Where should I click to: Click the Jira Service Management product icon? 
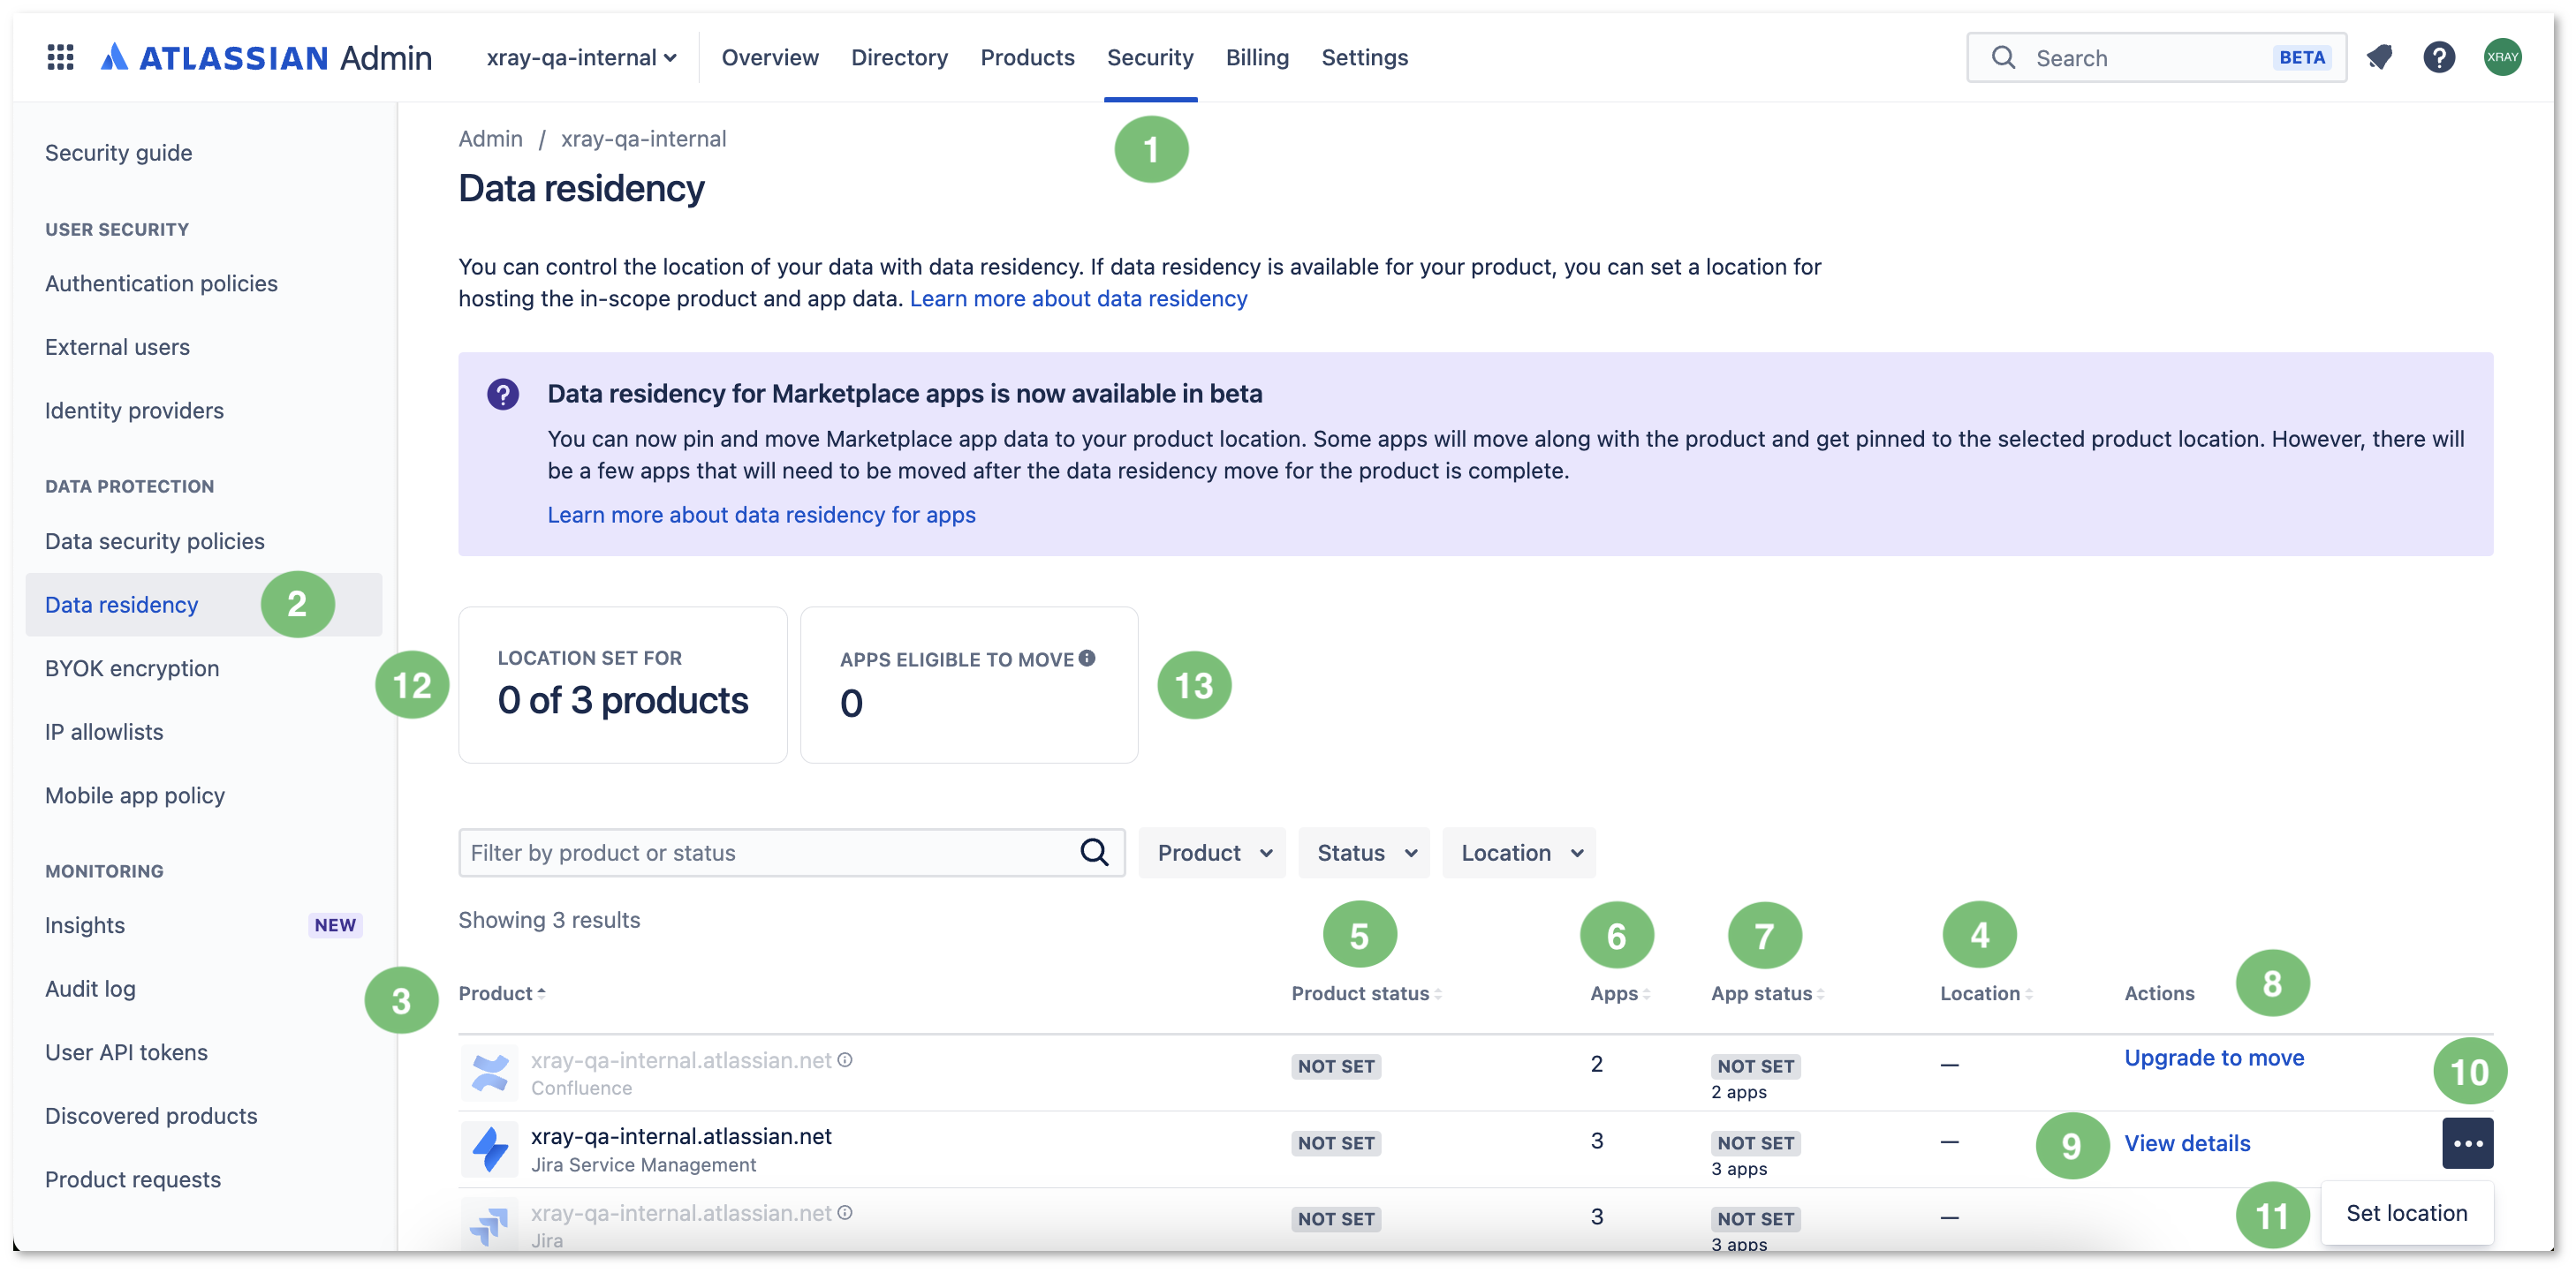490,1149
